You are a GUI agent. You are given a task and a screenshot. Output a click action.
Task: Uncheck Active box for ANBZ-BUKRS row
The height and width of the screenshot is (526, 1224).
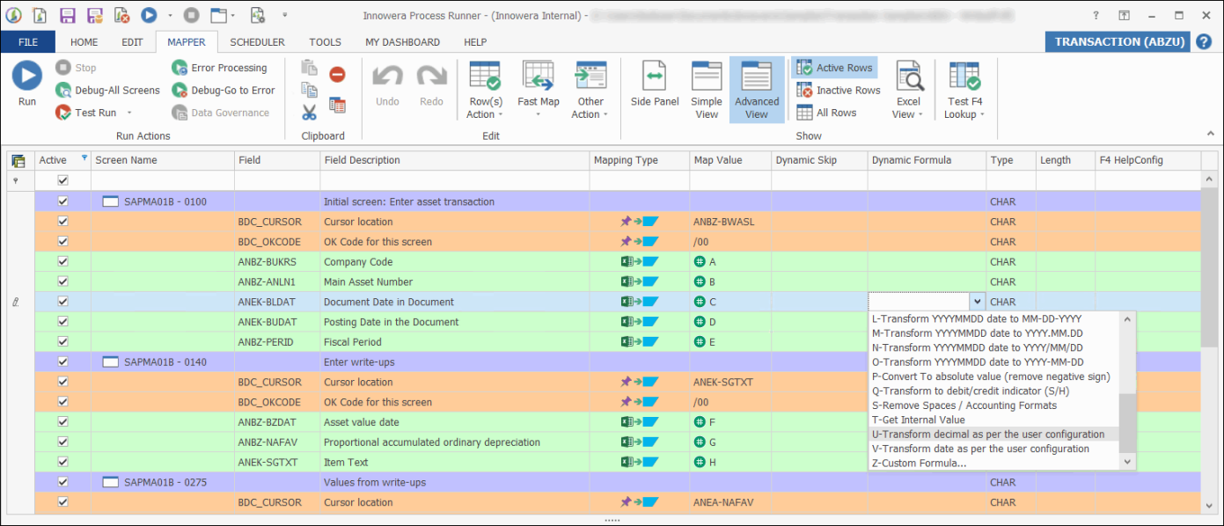pyautogui.click(x=62, y=262)
